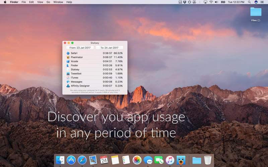Open the From: 23 Jan 2017 date picker
268x167 pixels.
(x=80, y=48)
